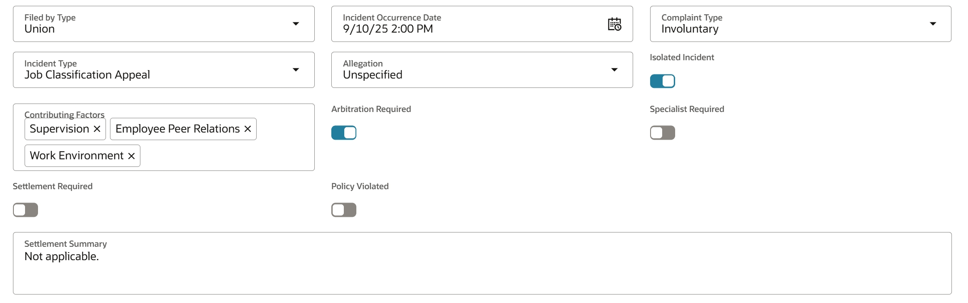Screen dimensions: 968x303
Task: Enable the Specialist Required toggle
Action: click(x=662, y=133)
